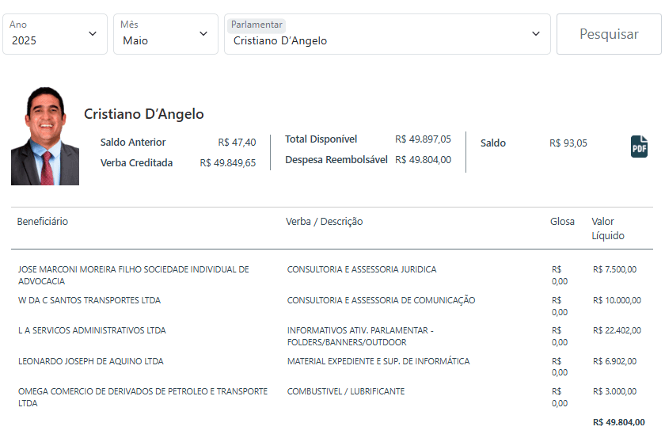The width and height of the screenshot is (665, 438).
Task: Click the Verba / Descrição column header
Action: 324,222
